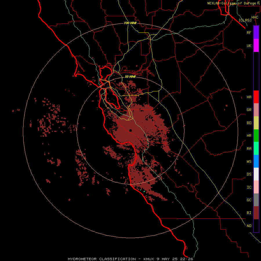
Task: Click the small green RA echo pixel
Action: pyautogui.click(x=144, y=192)
